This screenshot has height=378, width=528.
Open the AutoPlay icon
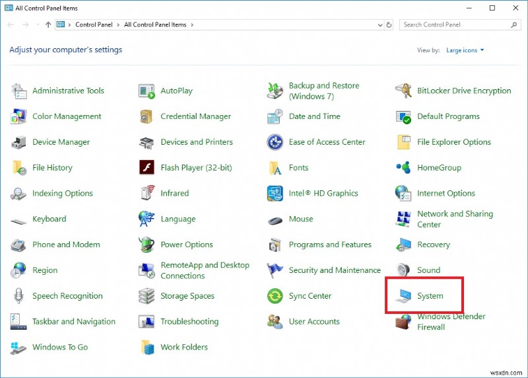147,91
